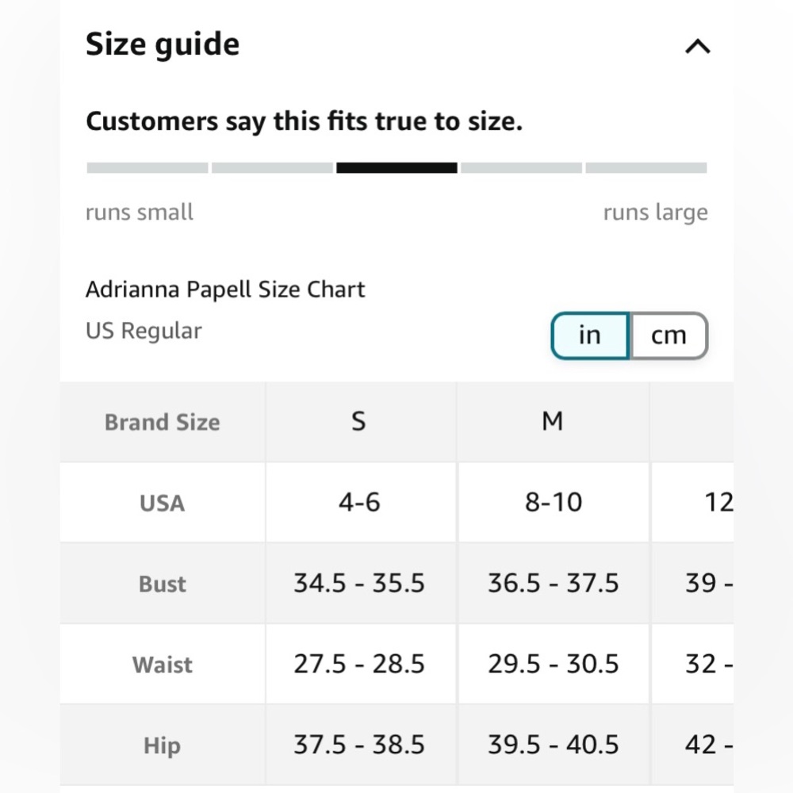Select the S brand size column header
The image size is (793, 793).
(x=359, y=421)
